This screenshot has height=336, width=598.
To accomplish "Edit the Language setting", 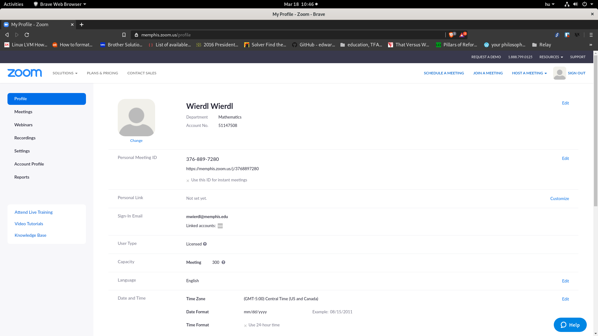I will click(x=565, y=281).
